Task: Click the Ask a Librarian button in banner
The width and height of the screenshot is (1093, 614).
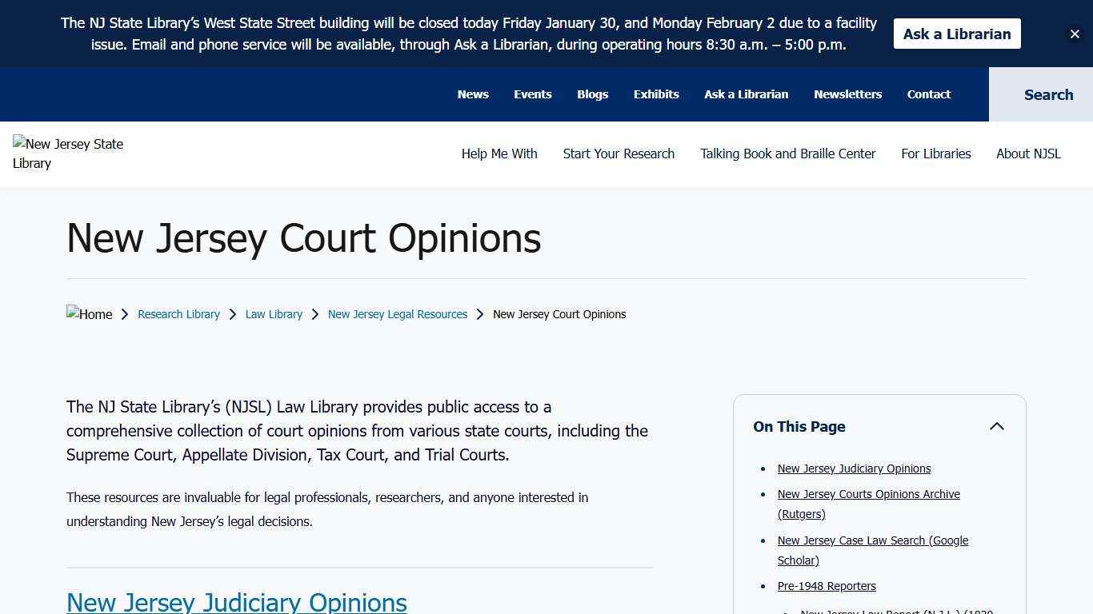Action: [957, 34]
